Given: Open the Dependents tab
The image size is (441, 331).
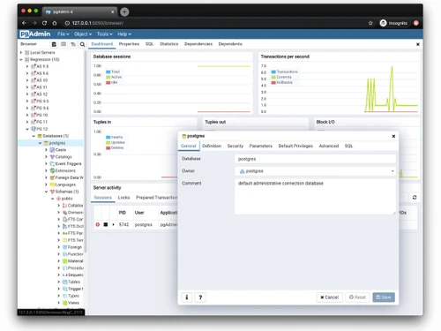Looking at the screenshot, I should [x=230, y=44].
